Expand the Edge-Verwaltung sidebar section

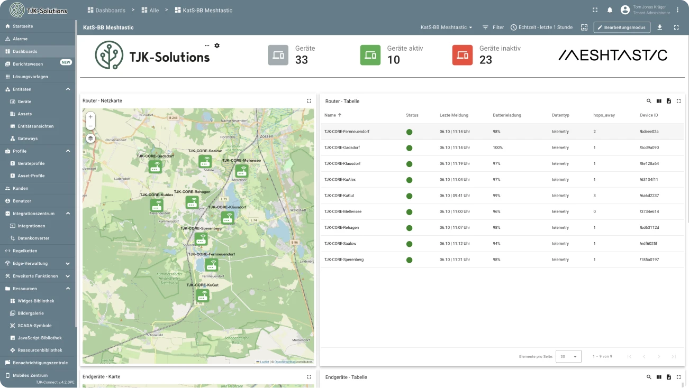coord(68,263)
